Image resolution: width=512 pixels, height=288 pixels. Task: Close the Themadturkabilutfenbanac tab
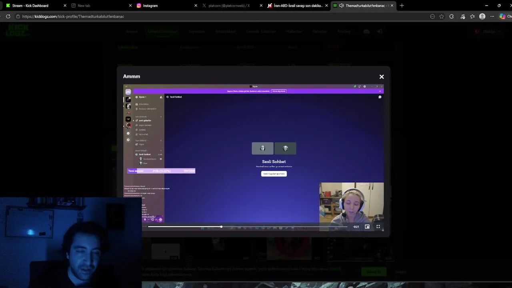pyautogui.click(x=392, y=6)
